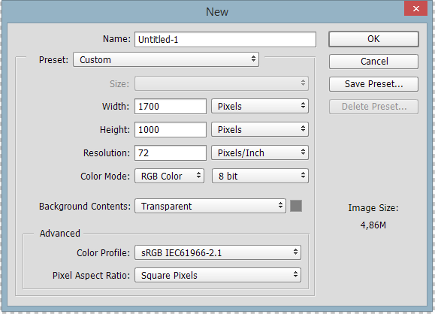Click the Height field showing 1000
The image size is (435, 314).
point(171,129)
